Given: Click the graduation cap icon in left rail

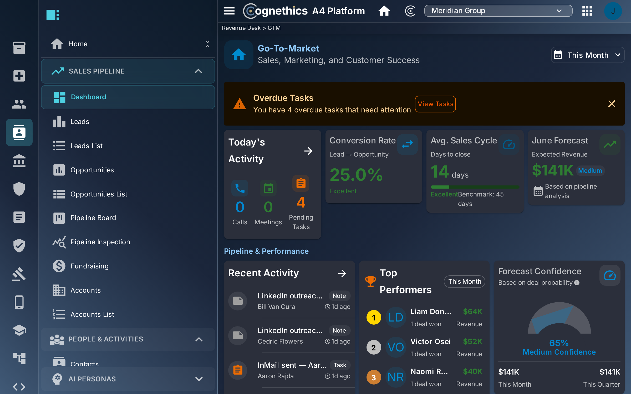Looking at the screenshot, I should [19, 330].
